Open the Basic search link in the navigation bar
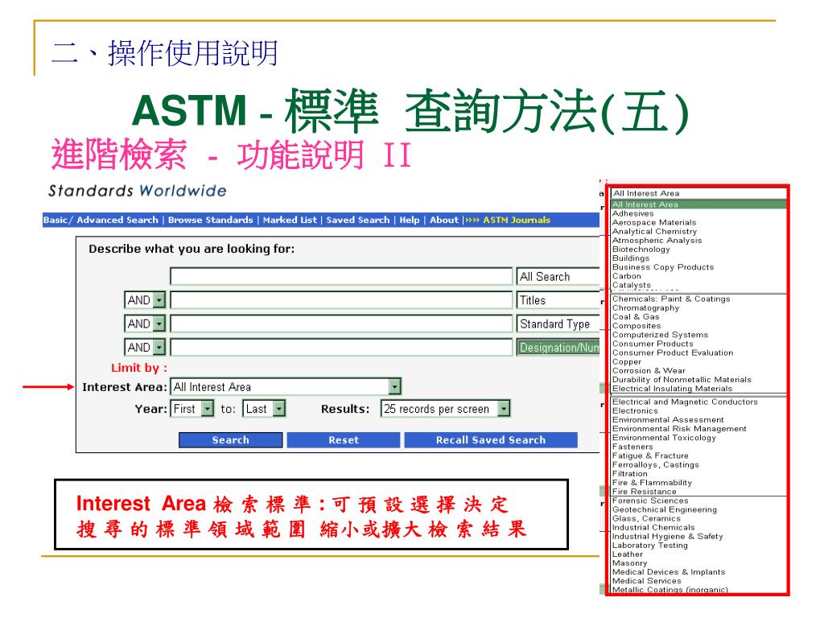This screenshot has width=824, height=618. [56, 220]
